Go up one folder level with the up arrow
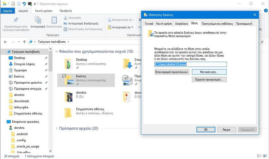This screenshot has width=269, height=159. [24, 41]
